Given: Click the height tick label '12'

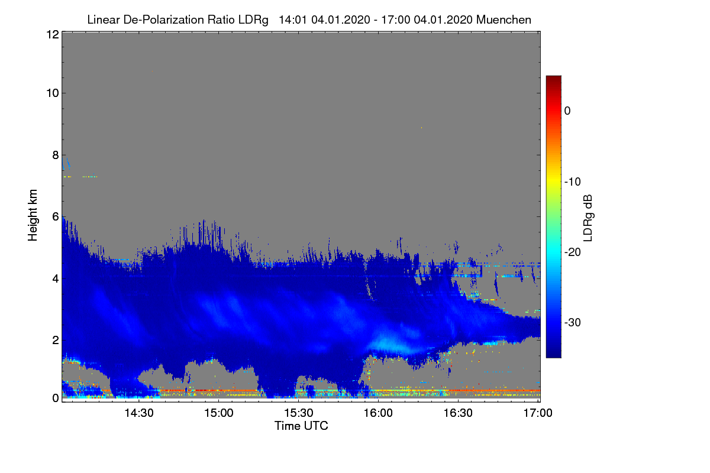Looking at the screenshot, I should [51, 34].
